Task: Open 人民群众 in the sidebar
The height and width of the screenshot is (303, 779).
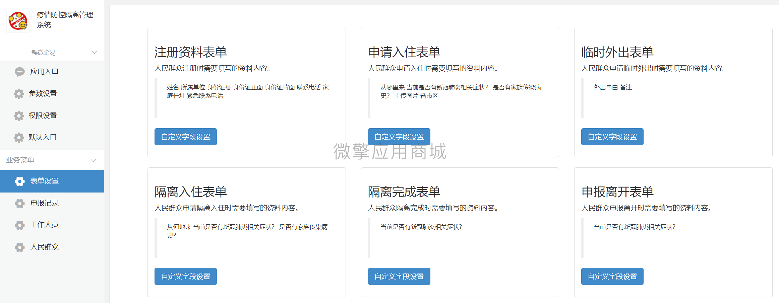Action: pyautogui.click(x=52, y=247)
